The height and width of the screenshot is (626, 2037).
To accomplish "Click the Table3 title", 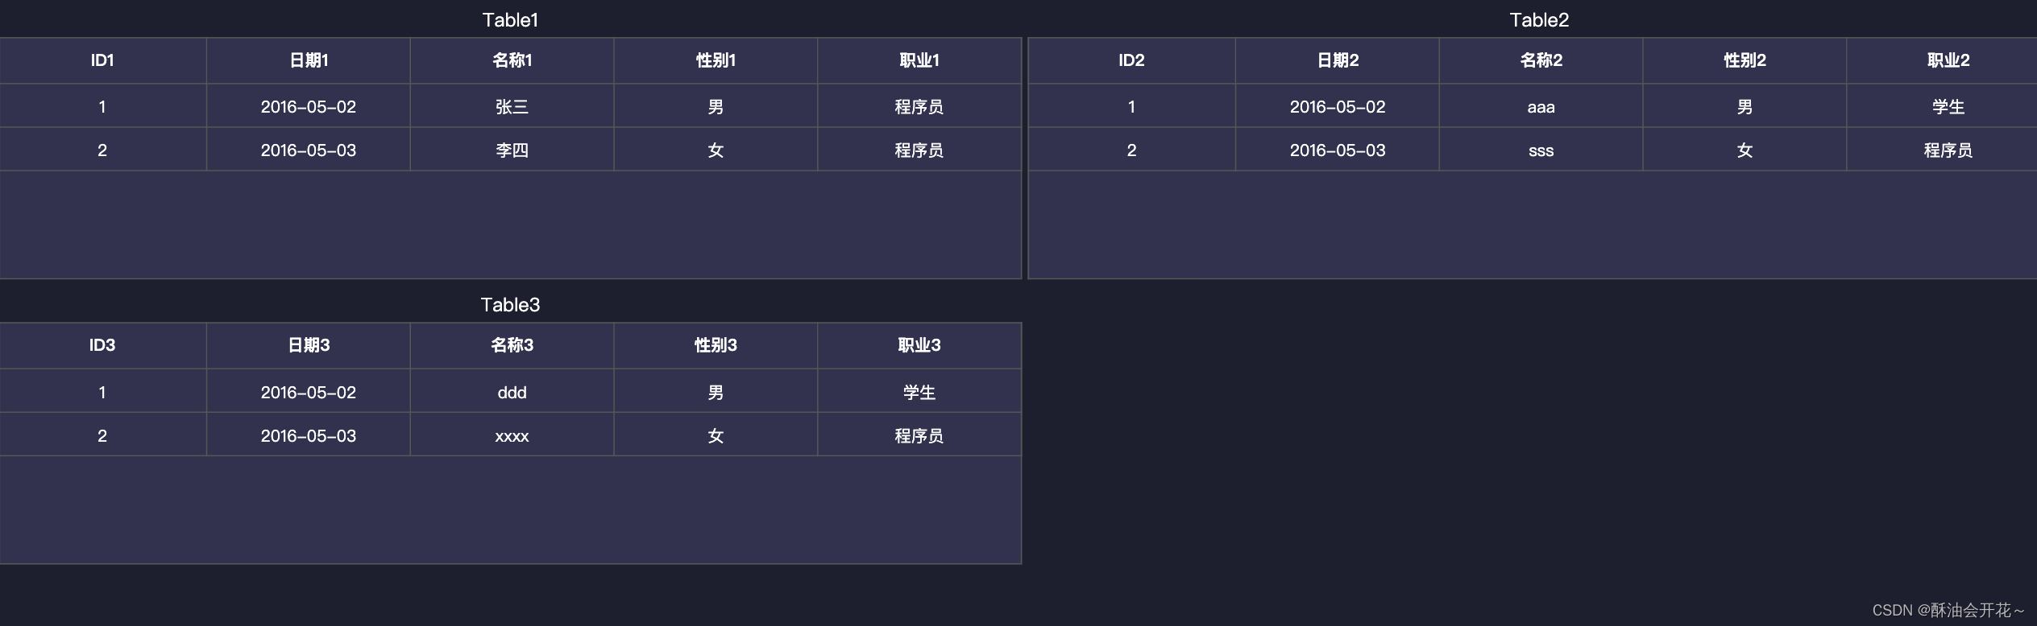I will click(509, 304).
